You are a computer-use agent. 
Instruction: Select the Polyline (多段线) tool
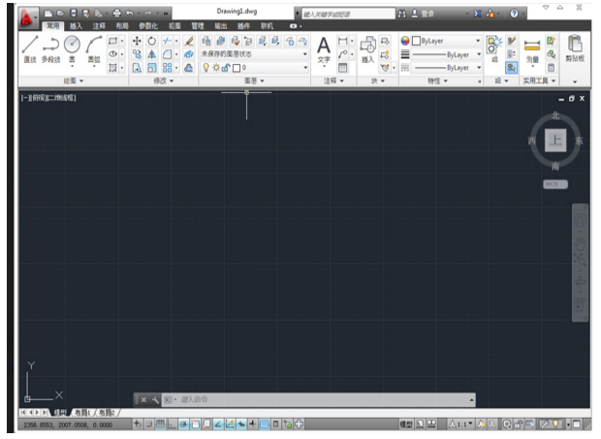click(x=50, y=47)
